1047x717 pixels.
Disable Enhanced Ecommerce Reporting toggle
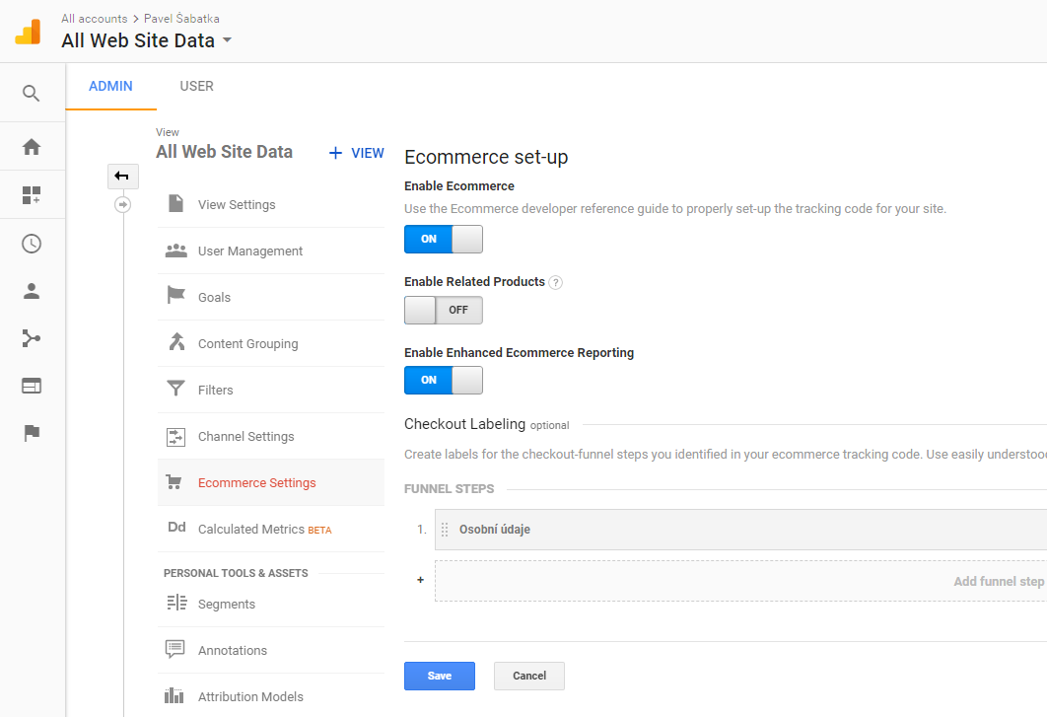pyautogui.click(x=444, y=381)
